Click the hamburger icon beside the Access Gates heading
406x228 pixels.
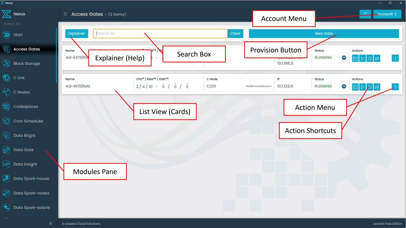point(65,14)
